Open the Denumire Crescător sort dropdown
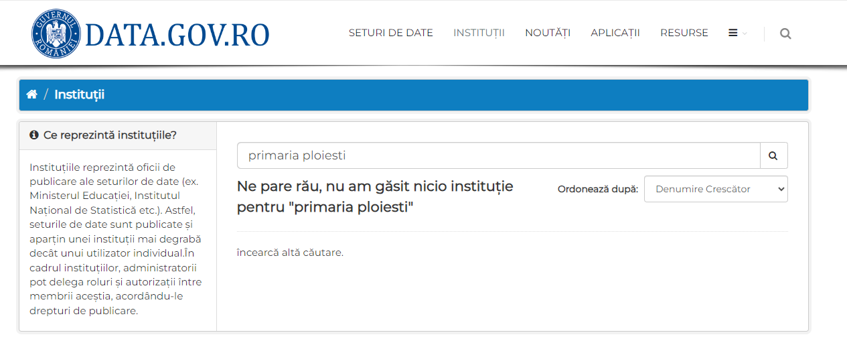Viewport: 847px width, 341px height. [x=715, y=189]
